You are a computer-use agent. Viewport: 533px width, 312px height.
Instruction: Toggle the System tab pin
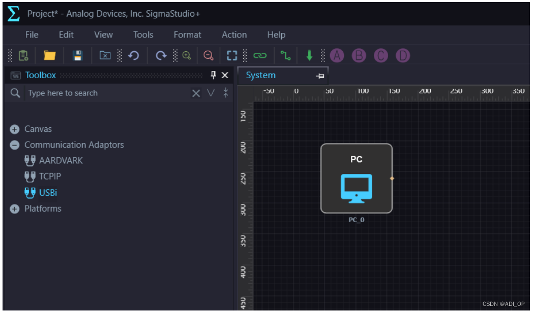click(320, 76)
